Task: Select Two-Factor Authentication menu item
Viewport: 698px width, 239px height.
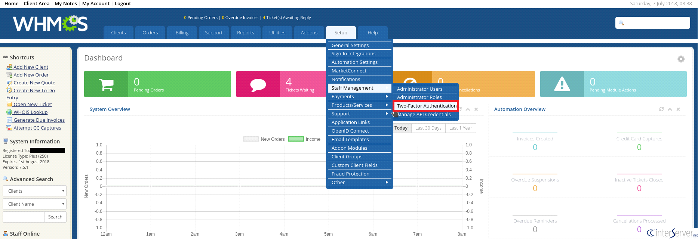Action: [x=425, y=106]
